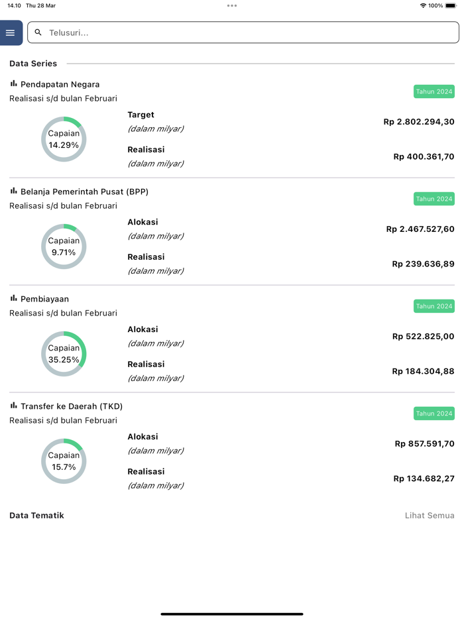Image resolution: width=464 pixels, height=619 pixels.
Task: Select Tahun 2024 badge for Pendapatan Negara
Action: click(x=434, y=91)
